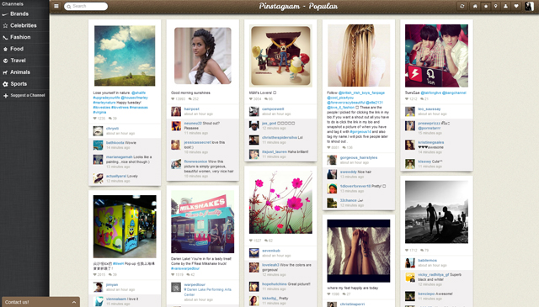Screen dimensions: 539x307
Task: Open user gorgeous_hairstyles profile link
Action: (x=359, y=157)
